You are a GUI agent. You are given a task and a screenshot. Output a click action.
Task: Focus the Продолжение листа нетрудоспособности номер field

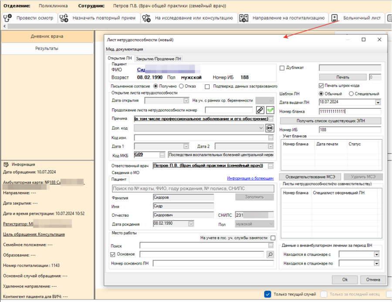point(229,110)
